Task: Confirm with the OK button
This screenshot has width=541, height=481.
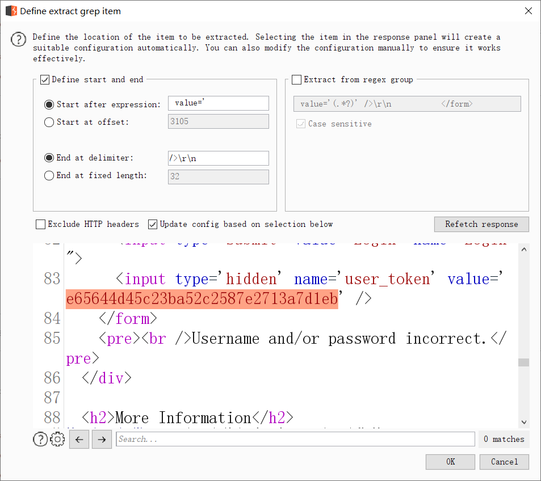Action: [450, 462]
